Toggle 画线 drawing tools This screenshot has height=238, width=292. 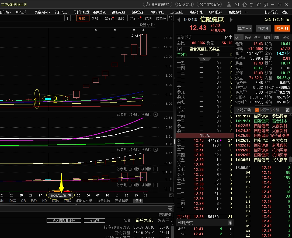[121, 18]
